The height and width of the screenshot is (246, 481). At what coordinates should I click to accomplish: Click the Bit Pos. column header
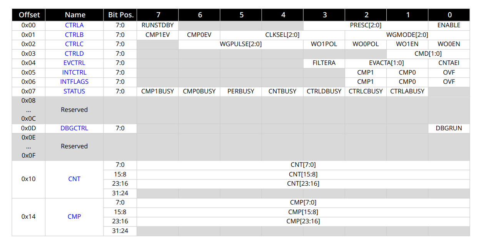pos(120,15)
